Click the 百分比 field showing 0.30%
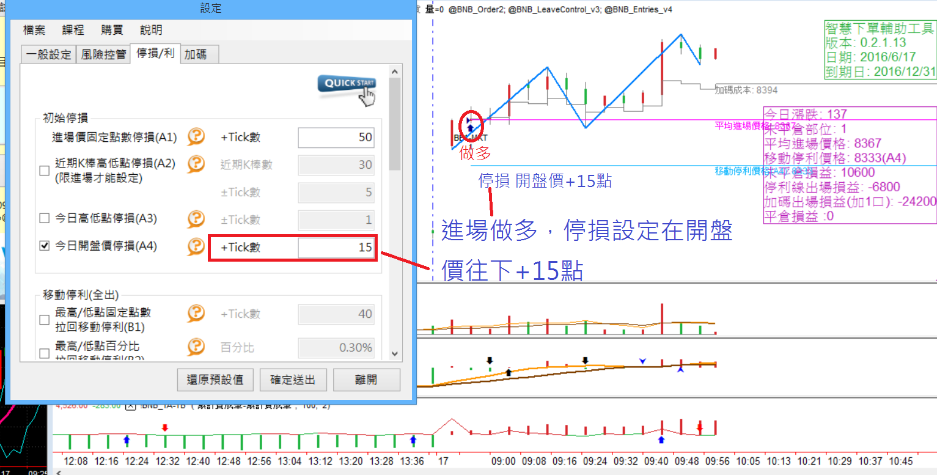Screen dimensions: 937x475 pyautogui.click(x=336, y=348)
